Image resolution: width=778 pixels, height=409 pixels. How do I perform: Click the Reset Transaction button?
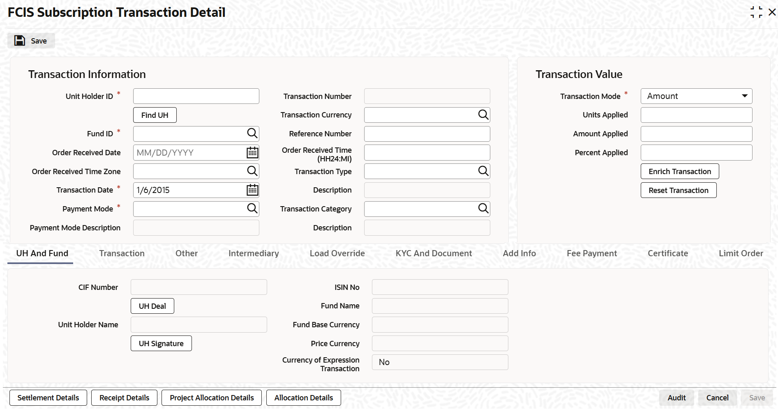pos(679,190)
